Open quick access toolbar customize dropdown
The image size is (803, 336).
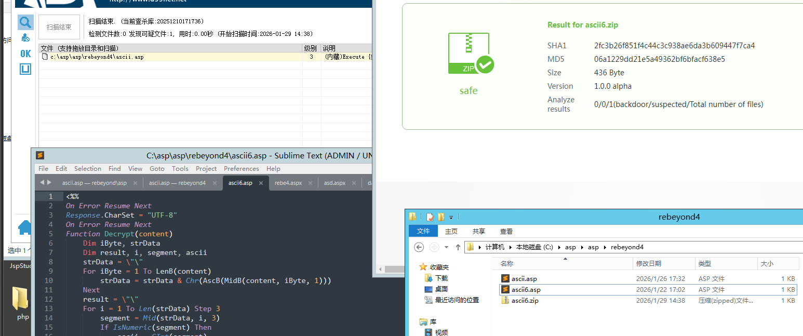451,217
